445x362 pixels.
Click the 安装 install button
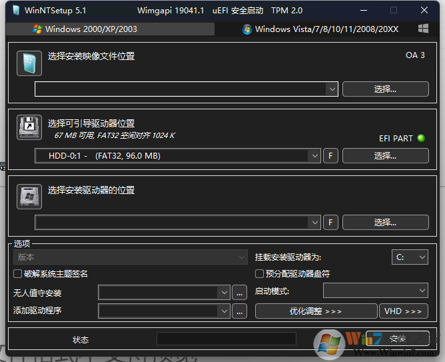click(x=398, y=339)
